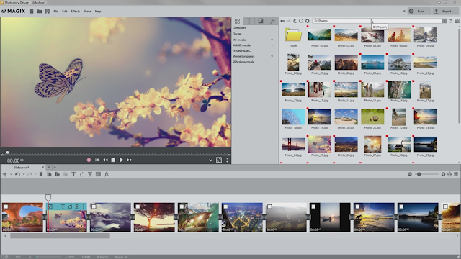461x259 pixels.
Task: Select Slideshow music in the tree
Action: tap(243, 62)
